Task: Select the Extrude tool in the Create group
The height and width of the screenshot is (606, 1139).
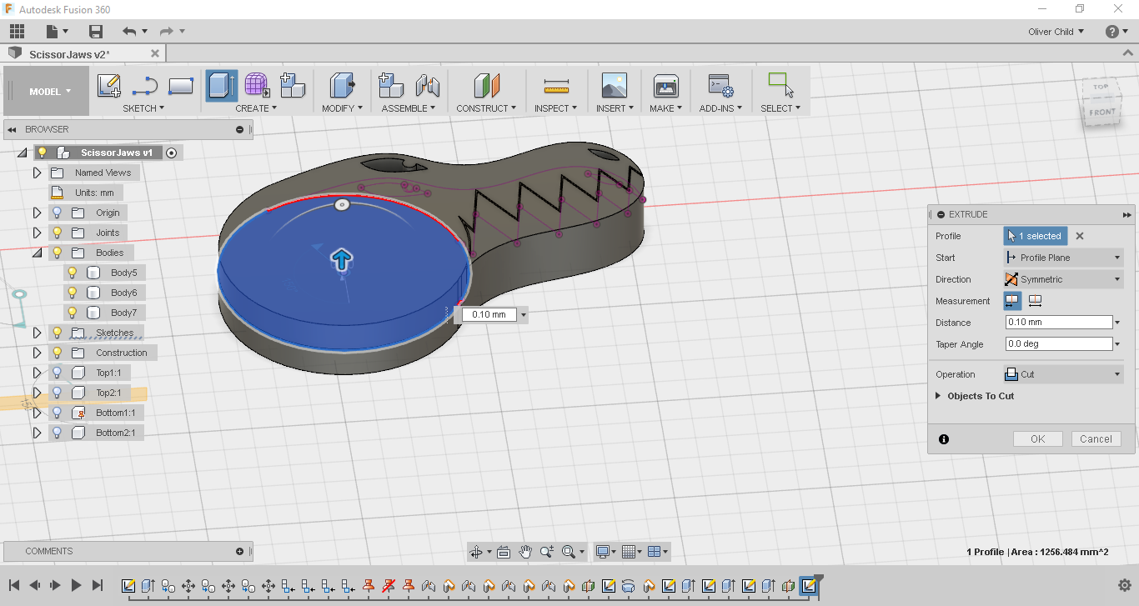Action: (221, 86)
